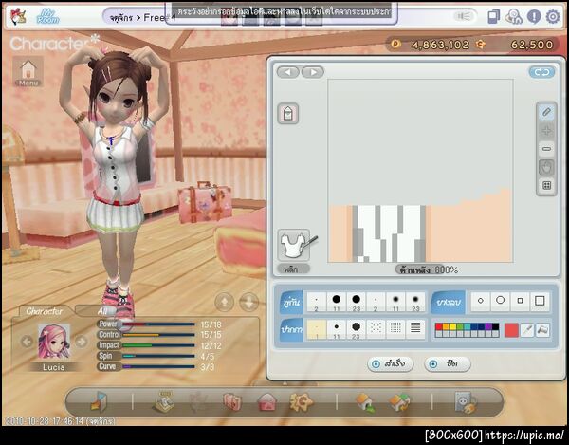The image size is (569, 445).
Task: Choose the dense dot grid pattern brush
Action: tap(395, 329)
